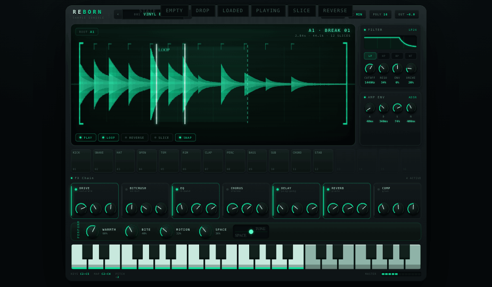The image size is (492, 287).
Task: Switch to the SLICE state tab
Action: (x=301, y=10)
